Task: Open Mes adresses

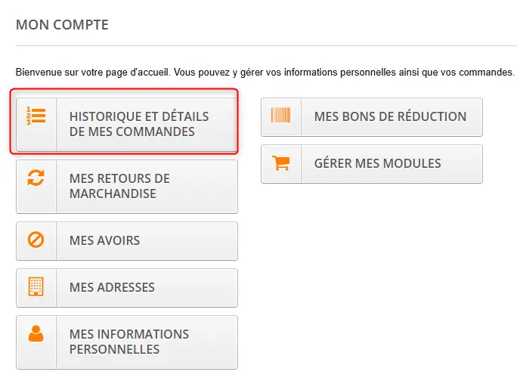Action: click(x=127, y=288)
